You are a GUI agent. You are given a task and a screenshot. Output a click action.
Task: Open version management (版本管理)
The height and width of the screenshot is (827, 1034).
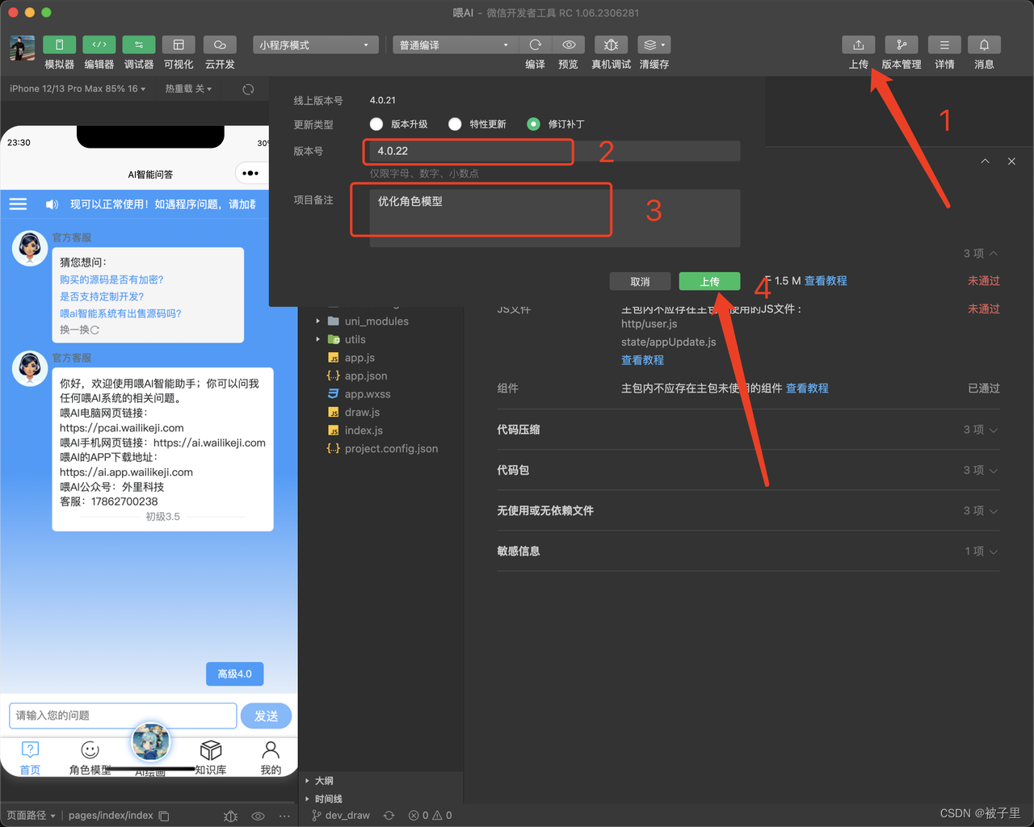tap(902, 45)
